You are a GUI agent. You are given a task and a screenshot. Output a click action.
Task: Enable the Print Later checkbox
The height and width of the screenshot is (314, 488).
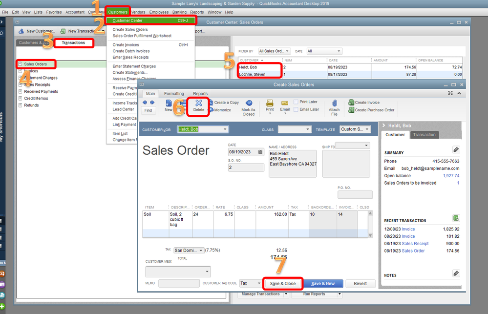(x=296, y=102)
